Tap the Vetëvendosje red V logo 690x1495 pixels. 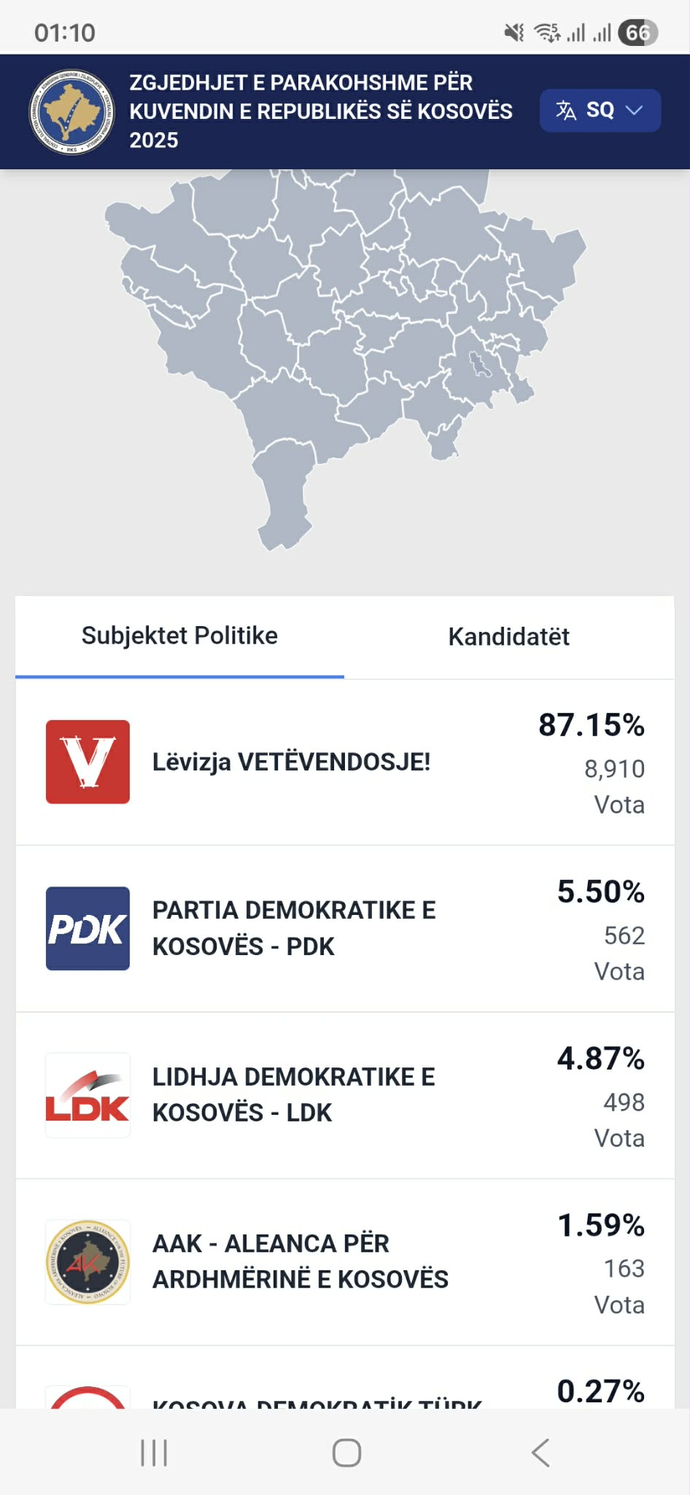[x=88, y=762]
